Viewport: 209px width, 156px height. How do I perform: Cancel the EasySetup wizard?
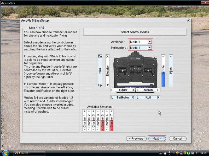coord(177,139)
